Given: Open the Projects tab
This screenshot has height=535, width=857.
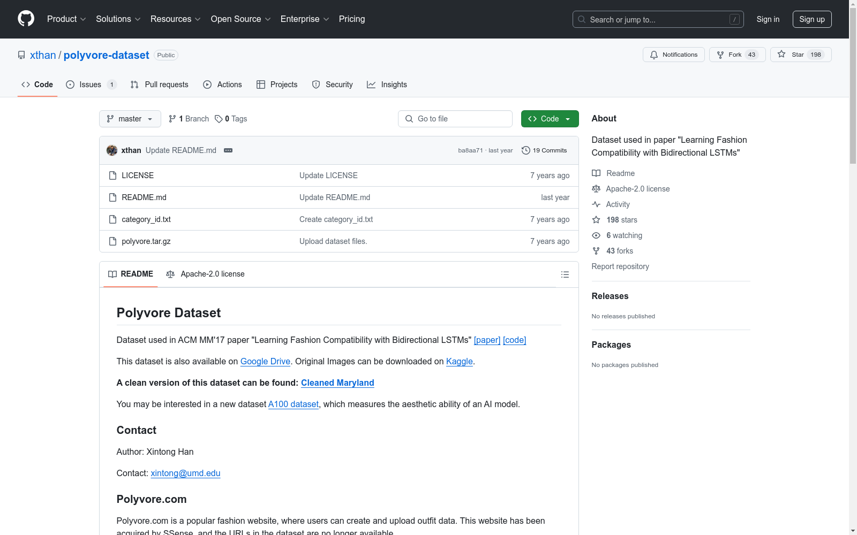Looking at the screenshot, I should [x=277, y=85].
